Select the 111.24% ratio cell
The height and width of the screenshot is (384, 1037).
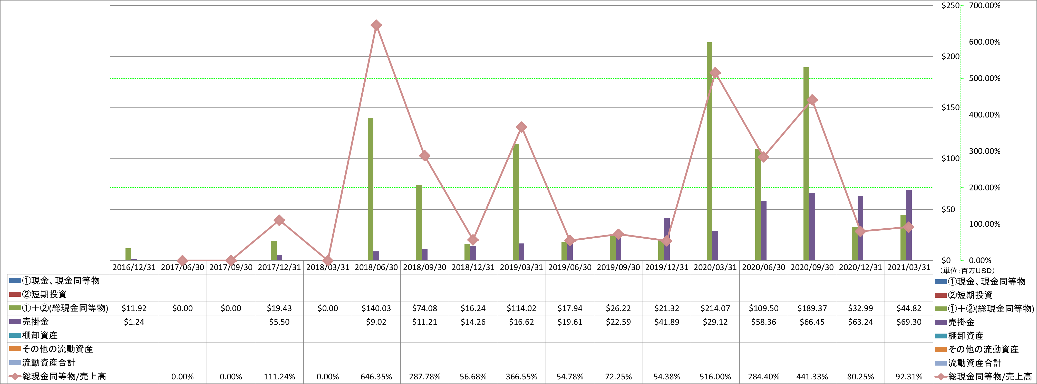point(279,377)
